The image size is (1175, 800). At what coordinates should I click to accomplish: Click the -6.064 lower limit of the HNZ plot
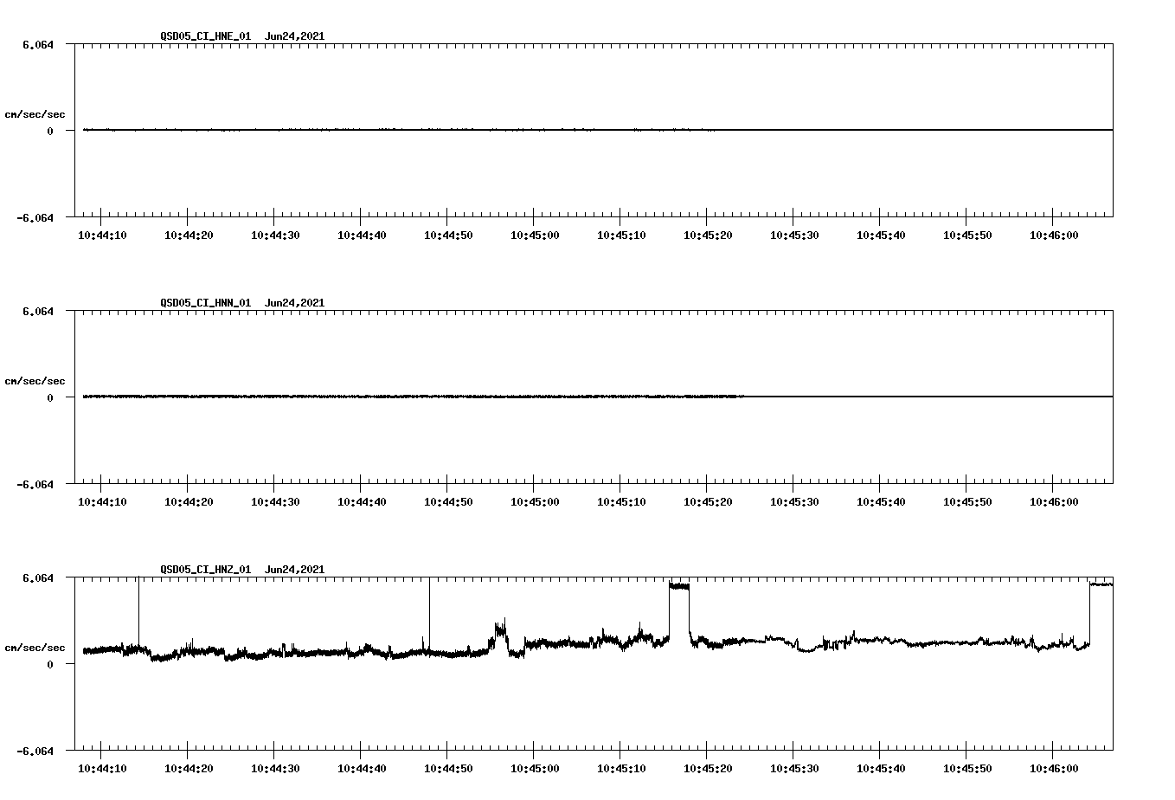pos(35,751)
